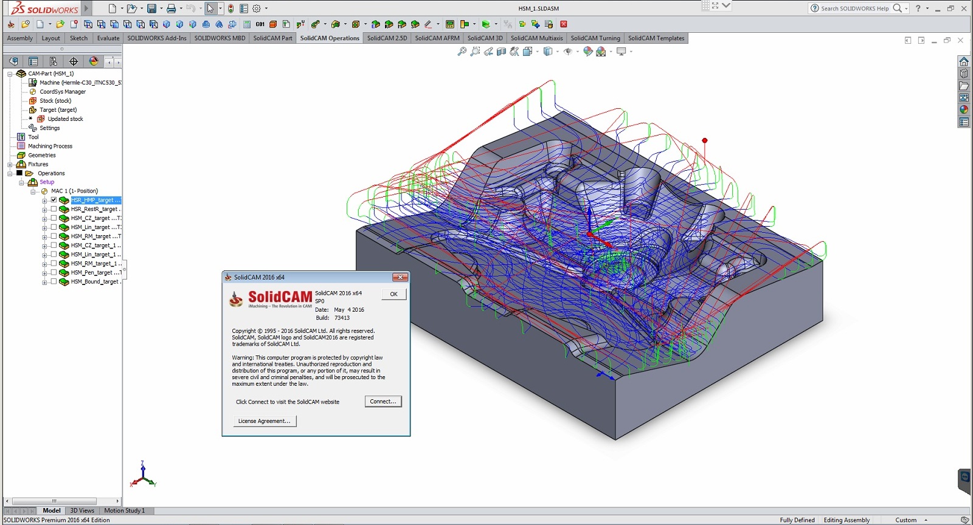Check the HSM_Pen_target operation checkbox

54,273
